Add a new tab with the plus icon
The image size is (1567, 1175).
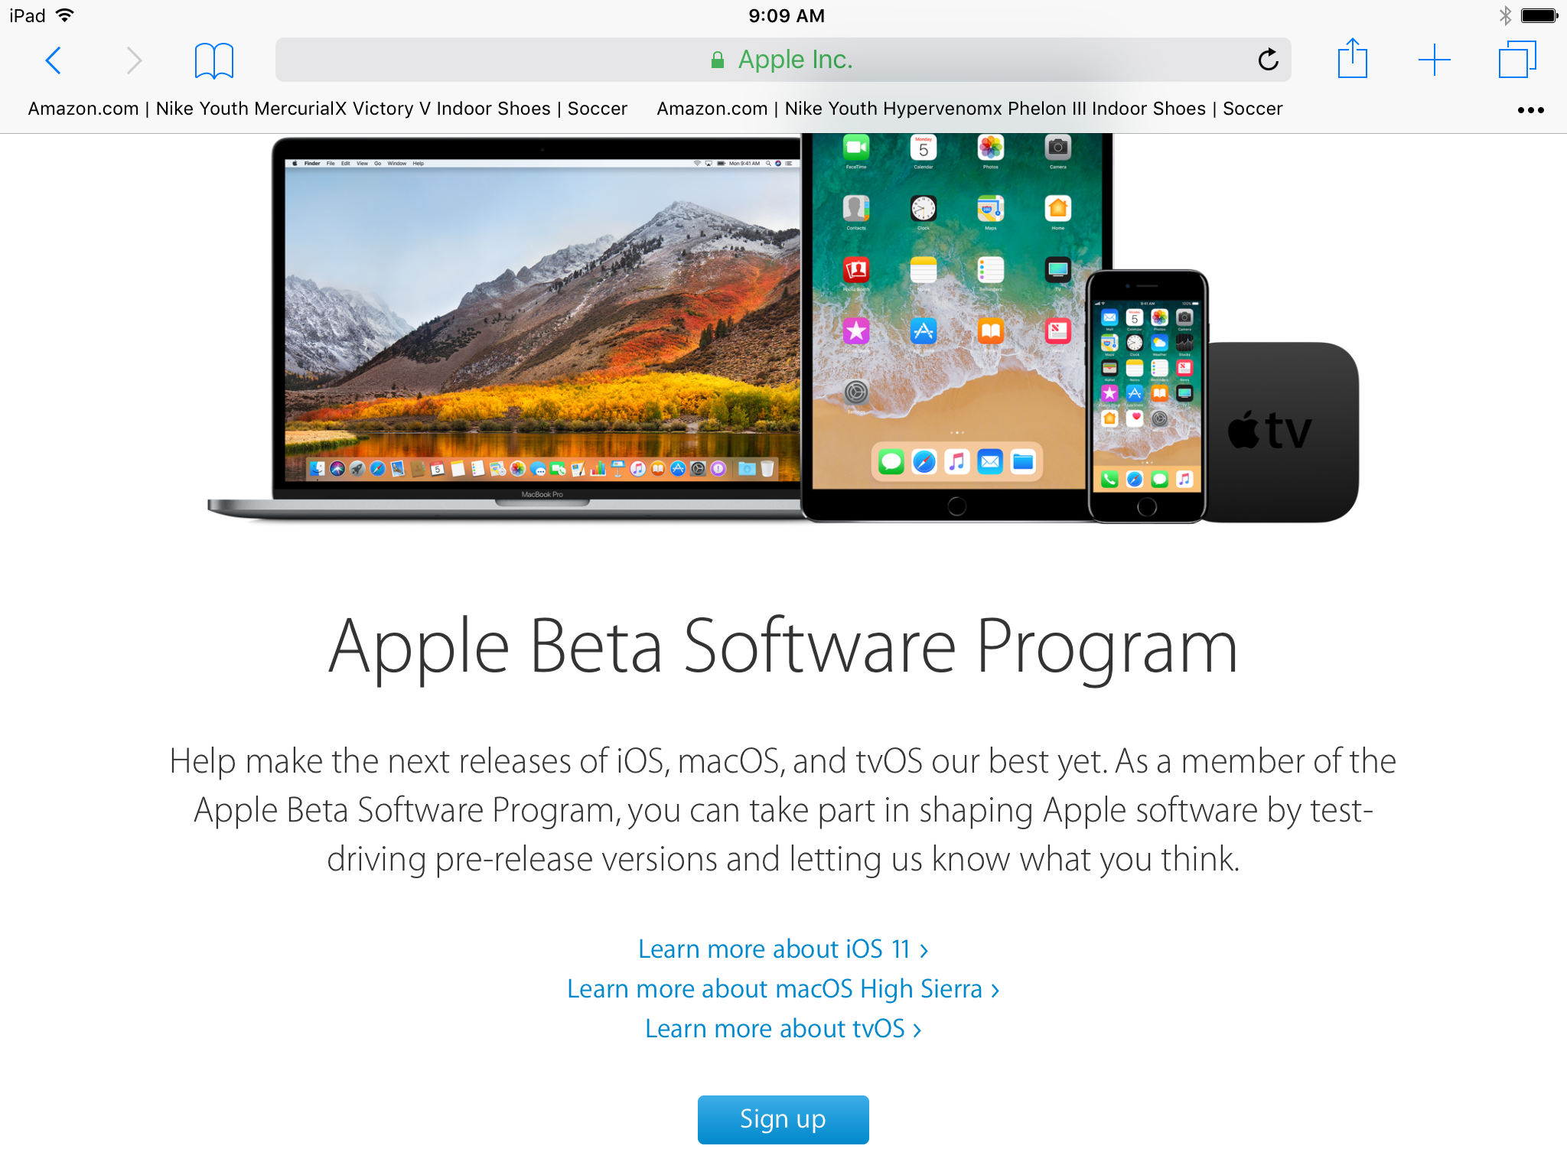[1434, 60]
